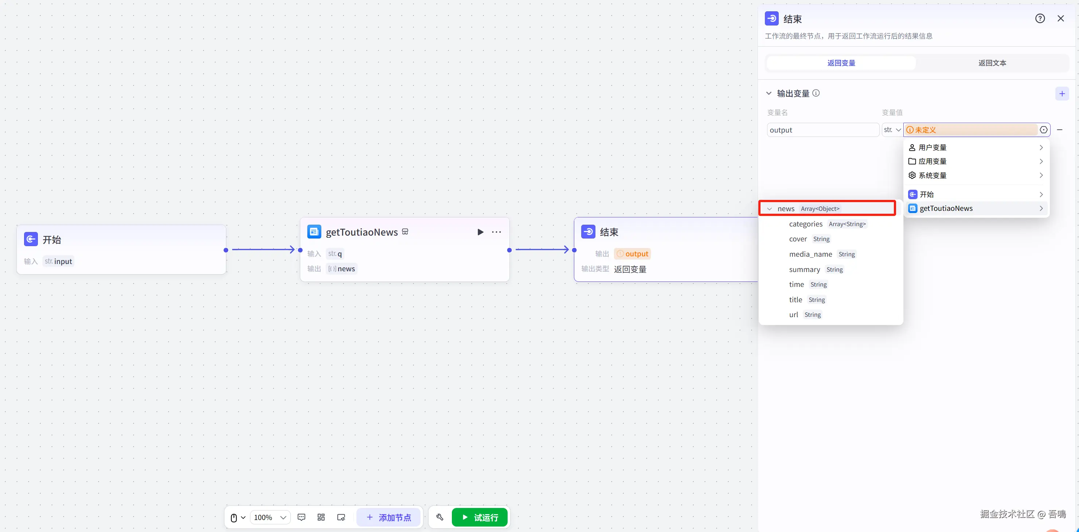Click the auto-layout grid icon
Screen dimensions: 1079x532
click(x=321, y=517)
